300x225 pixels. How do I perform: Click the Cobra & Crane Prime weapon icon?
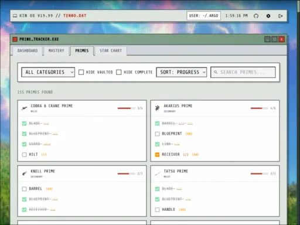point(24,108)
